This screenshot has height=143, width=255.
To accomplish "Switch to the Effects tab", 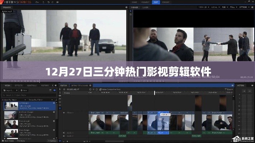I will (x=19, y=85).
